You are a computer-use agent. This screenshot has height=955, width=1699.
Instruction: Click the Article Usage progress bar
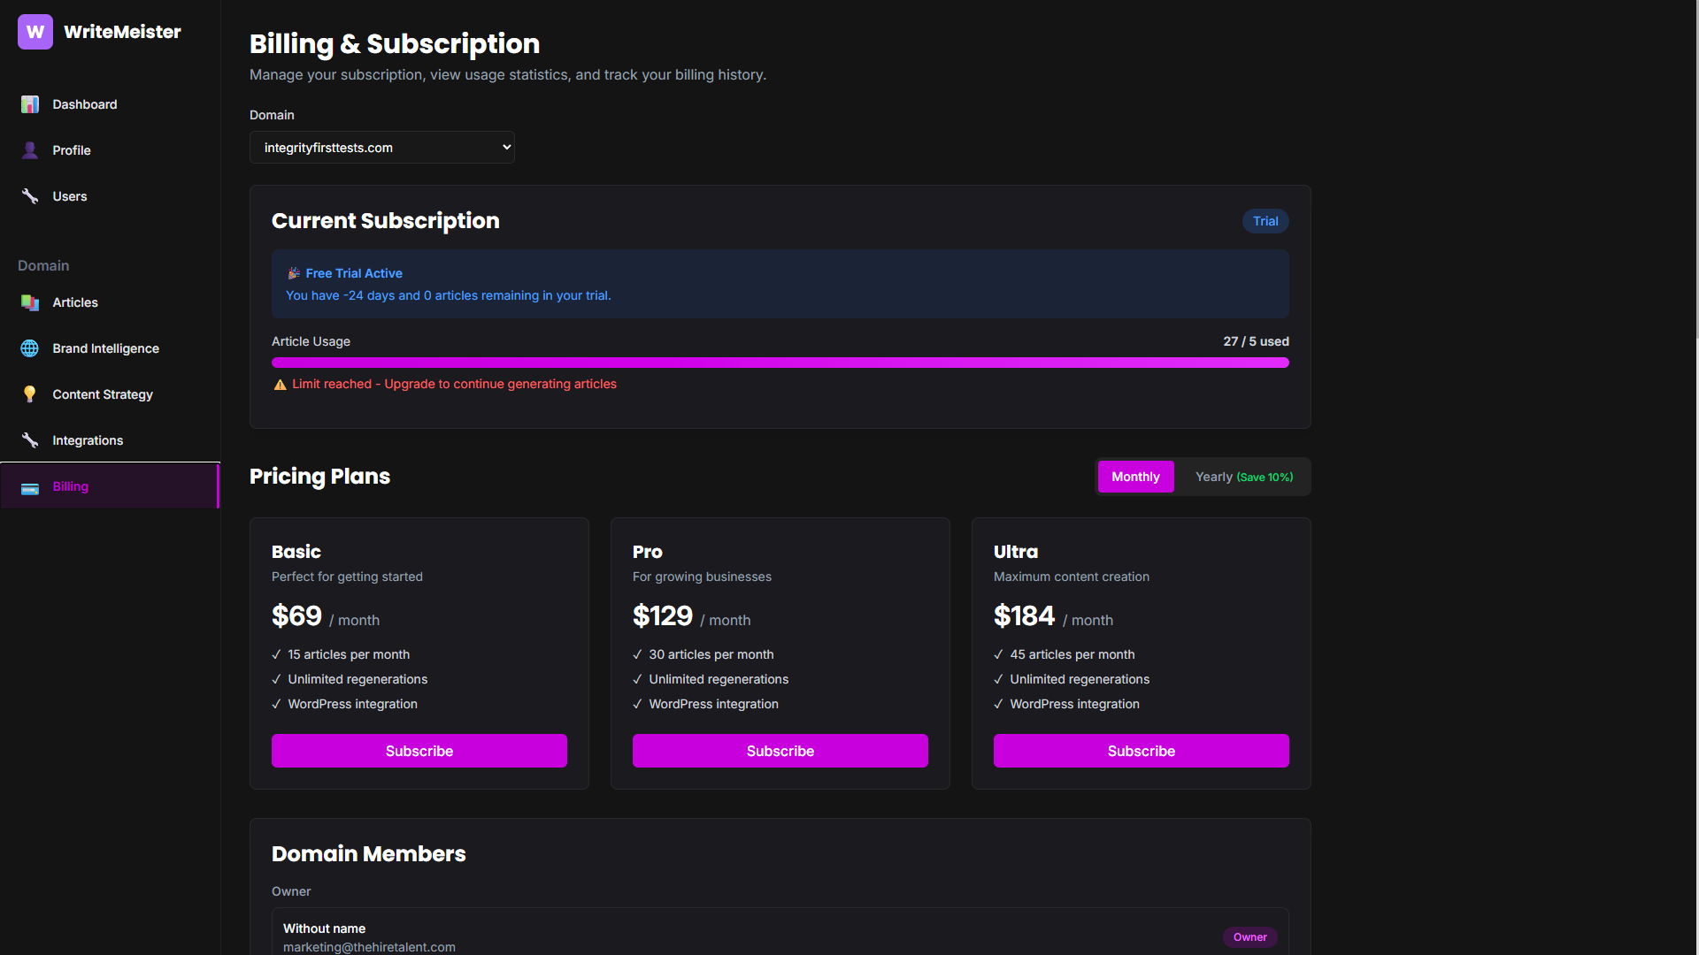(x=780, y=363)
